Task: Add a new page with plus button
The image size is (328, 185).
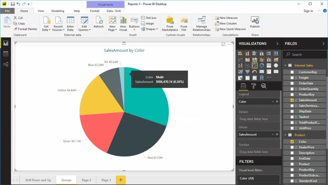Action: click(x=121, y=180)
